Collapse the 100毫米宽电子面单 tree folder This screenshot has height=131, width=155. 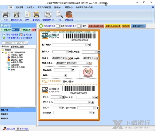pos(3,53)
